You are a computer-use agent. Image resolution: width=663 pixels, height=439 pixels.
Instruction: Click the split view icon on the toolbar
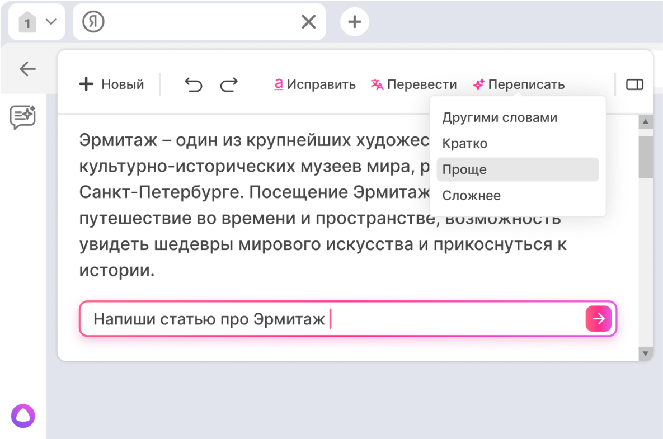pos(635,84)
